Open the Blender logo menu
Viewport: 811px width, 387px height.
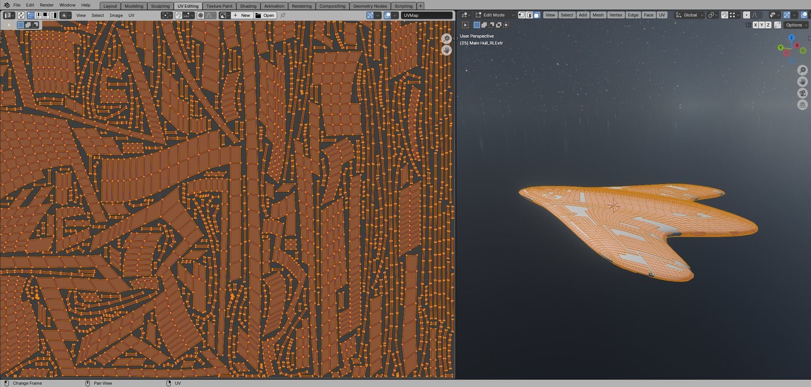pos(7,5)
